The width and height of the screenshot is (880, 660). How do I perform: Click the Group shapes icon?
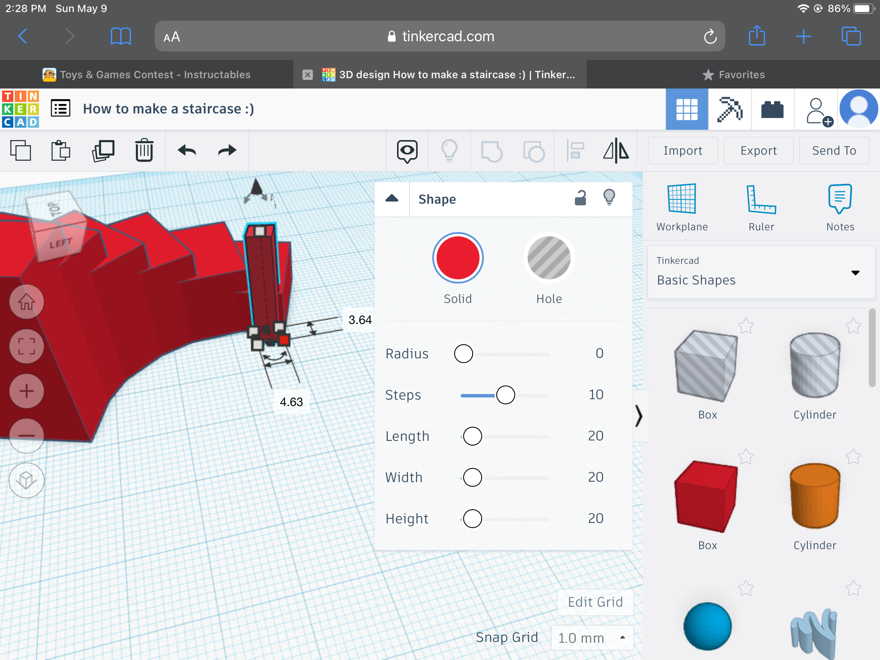pyautogui.click(x=492, y=151)
